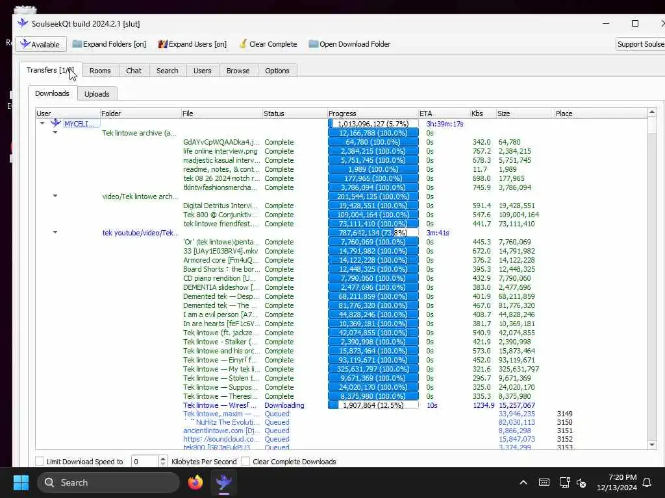The image size is (665, 498).
Task: Increase download speed limit with the up arrow
Action: (163, 458)
